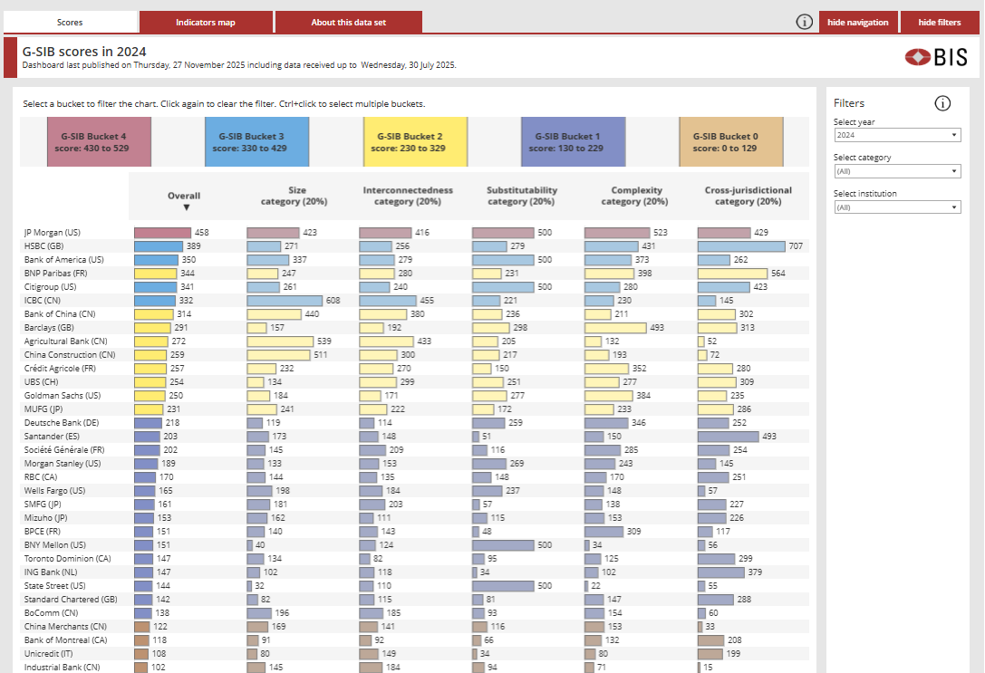Click the Size category (20%) header
The height and width of the screenshot is (673, 985).
click(x=294, y=196)
